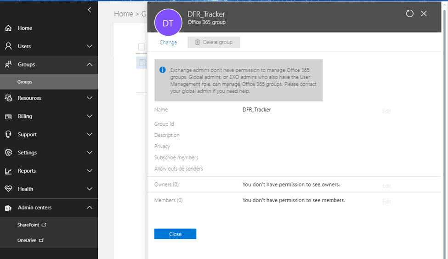The height and width of the screenshot is (259, 448).
Task: Collapse the navigation pane arrow
Action: [90, 10]
